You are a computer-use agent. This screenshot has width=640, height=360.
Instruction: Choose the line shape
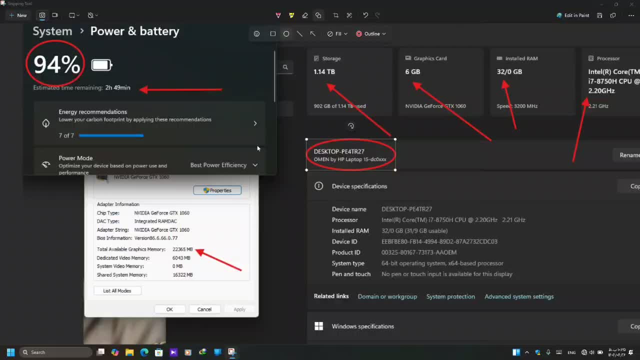tap(299, 34)
